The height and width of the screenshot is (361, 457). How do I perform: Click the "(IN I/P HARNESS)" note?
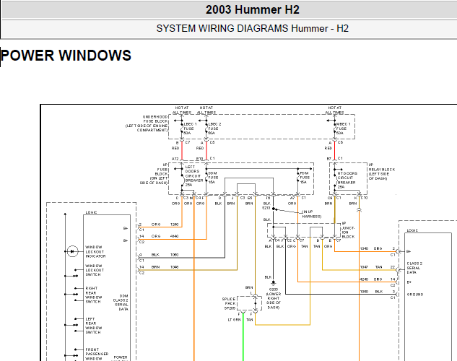[x=311, y=214]
